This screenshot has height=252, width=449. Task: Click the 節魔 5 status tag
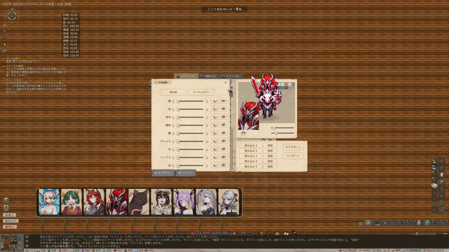pos(9,215)
